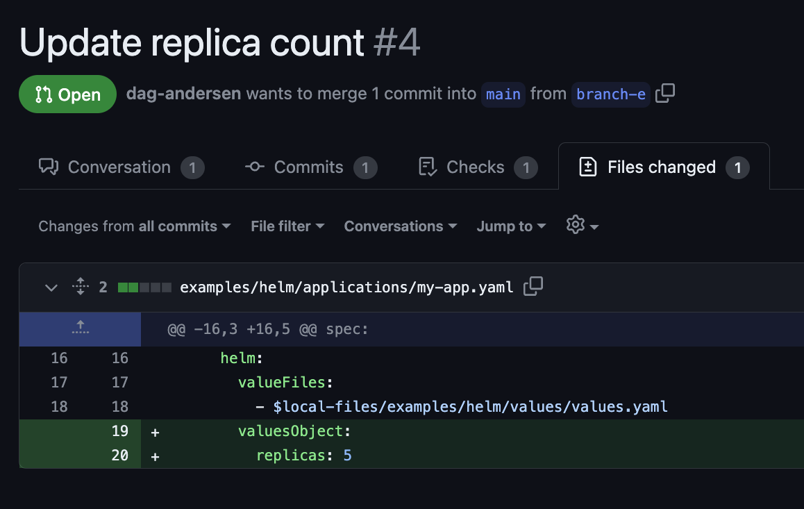Click the Conversation speech bubble icon
Screen dimensions: 804x509
[49, 167]
